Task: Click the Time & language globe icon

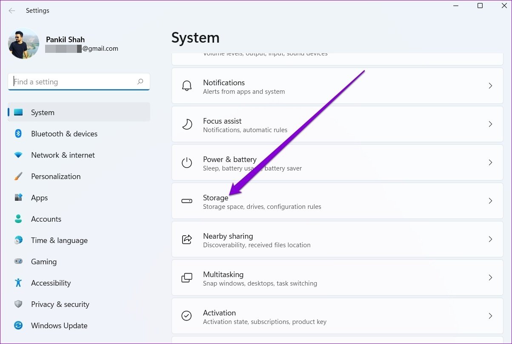Action: (18, 240)
